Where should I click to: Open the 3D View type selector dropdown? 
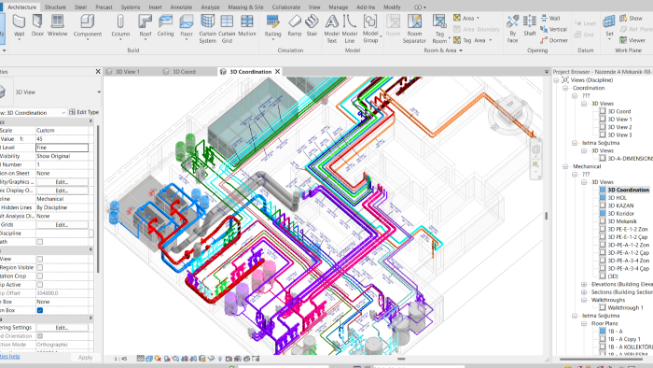pyautogui.click(x=99, y=92)
